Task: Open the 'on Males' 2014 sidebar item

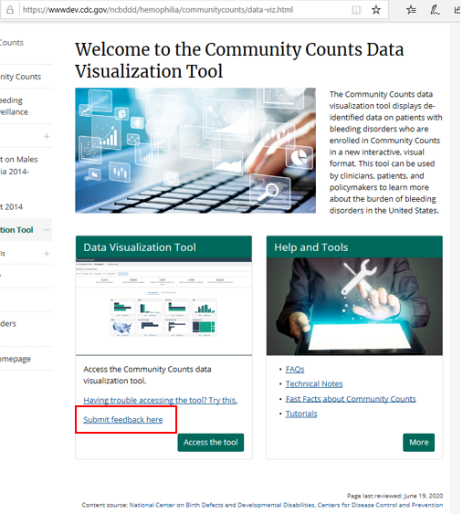Action: 19,165
